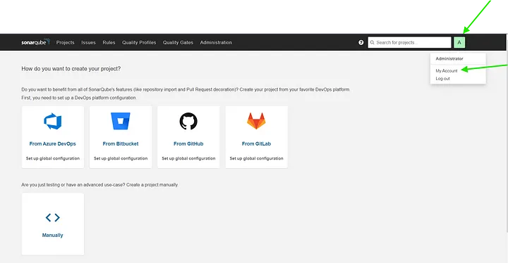Click the search magnifier icon
508x263 pixels.
pos(373,42)
